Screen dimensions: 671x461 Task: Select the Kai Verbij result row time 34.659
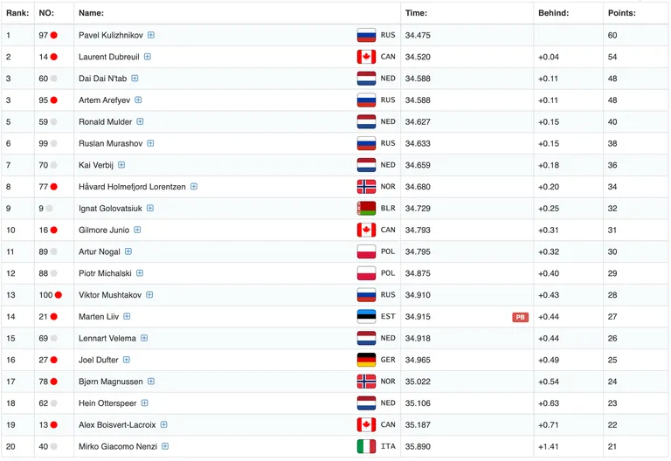[x=418, y=165]
